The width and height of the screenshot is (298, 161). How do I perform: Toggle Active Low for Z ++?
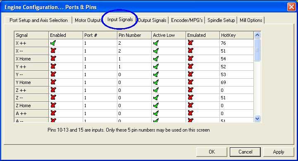156,90
